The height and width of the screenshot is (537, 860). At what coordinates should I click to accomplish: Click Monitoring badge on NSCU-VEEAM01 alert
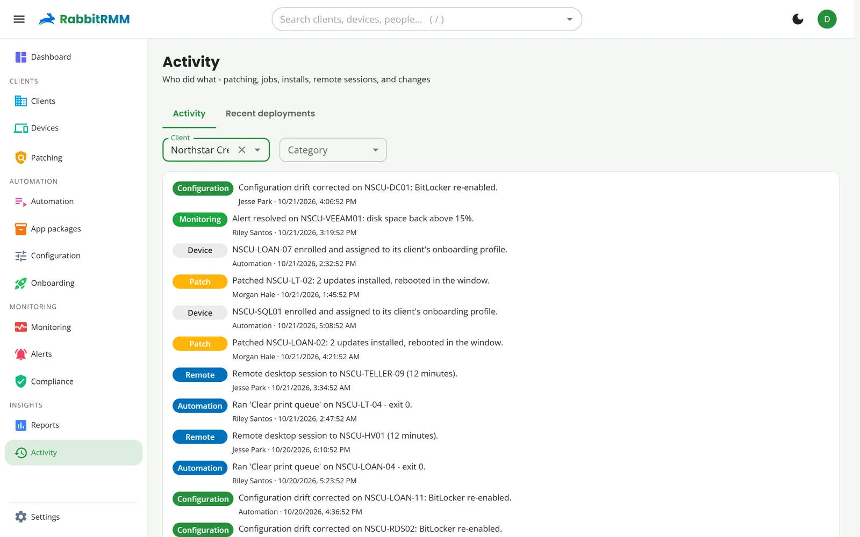tap(200, 219)
